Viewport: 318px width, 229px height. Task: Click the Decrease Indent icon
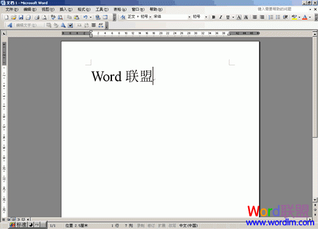click(x=286, y=17)
